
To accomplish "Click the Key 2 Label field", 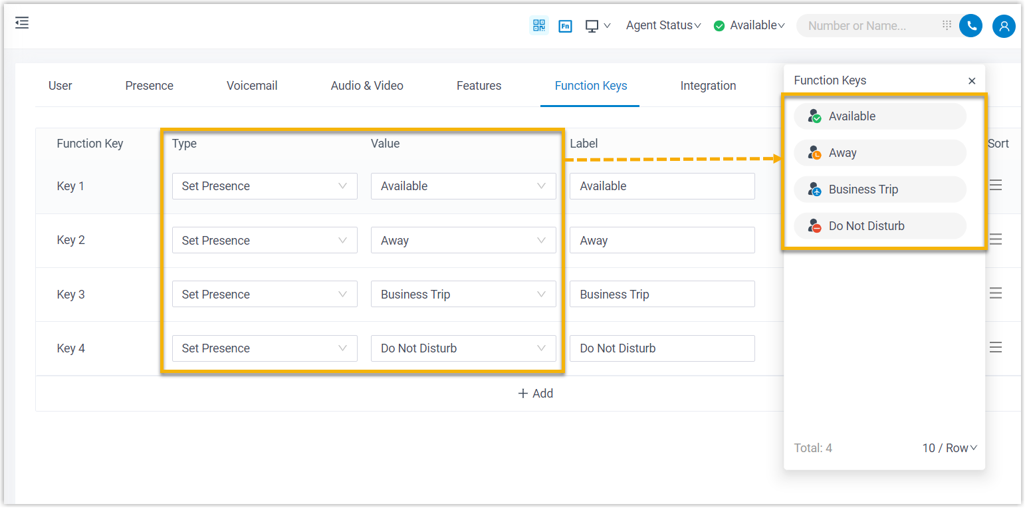I will 661,240.
